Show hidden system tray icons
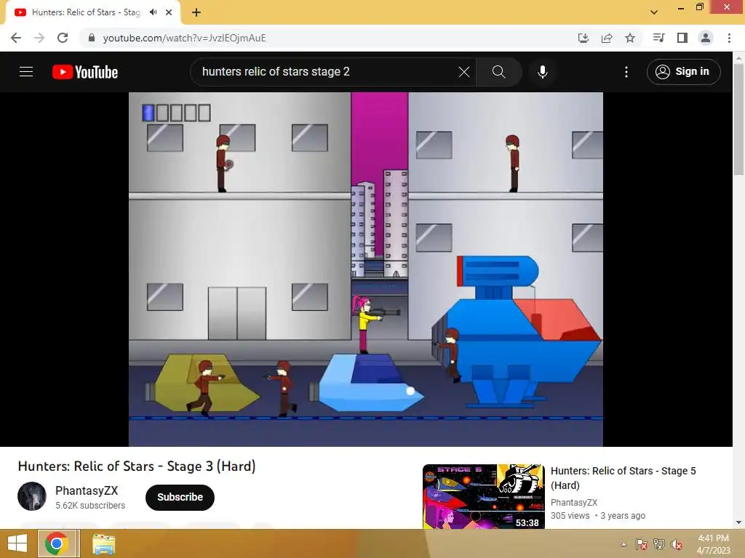Viewport: 745px width, 558px height. (624, 544)
